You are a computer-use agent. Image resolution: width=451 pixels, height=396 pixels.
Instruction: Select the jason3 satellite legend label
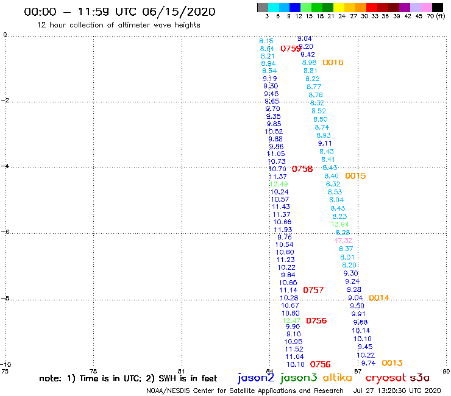click(x=299, y=378)
